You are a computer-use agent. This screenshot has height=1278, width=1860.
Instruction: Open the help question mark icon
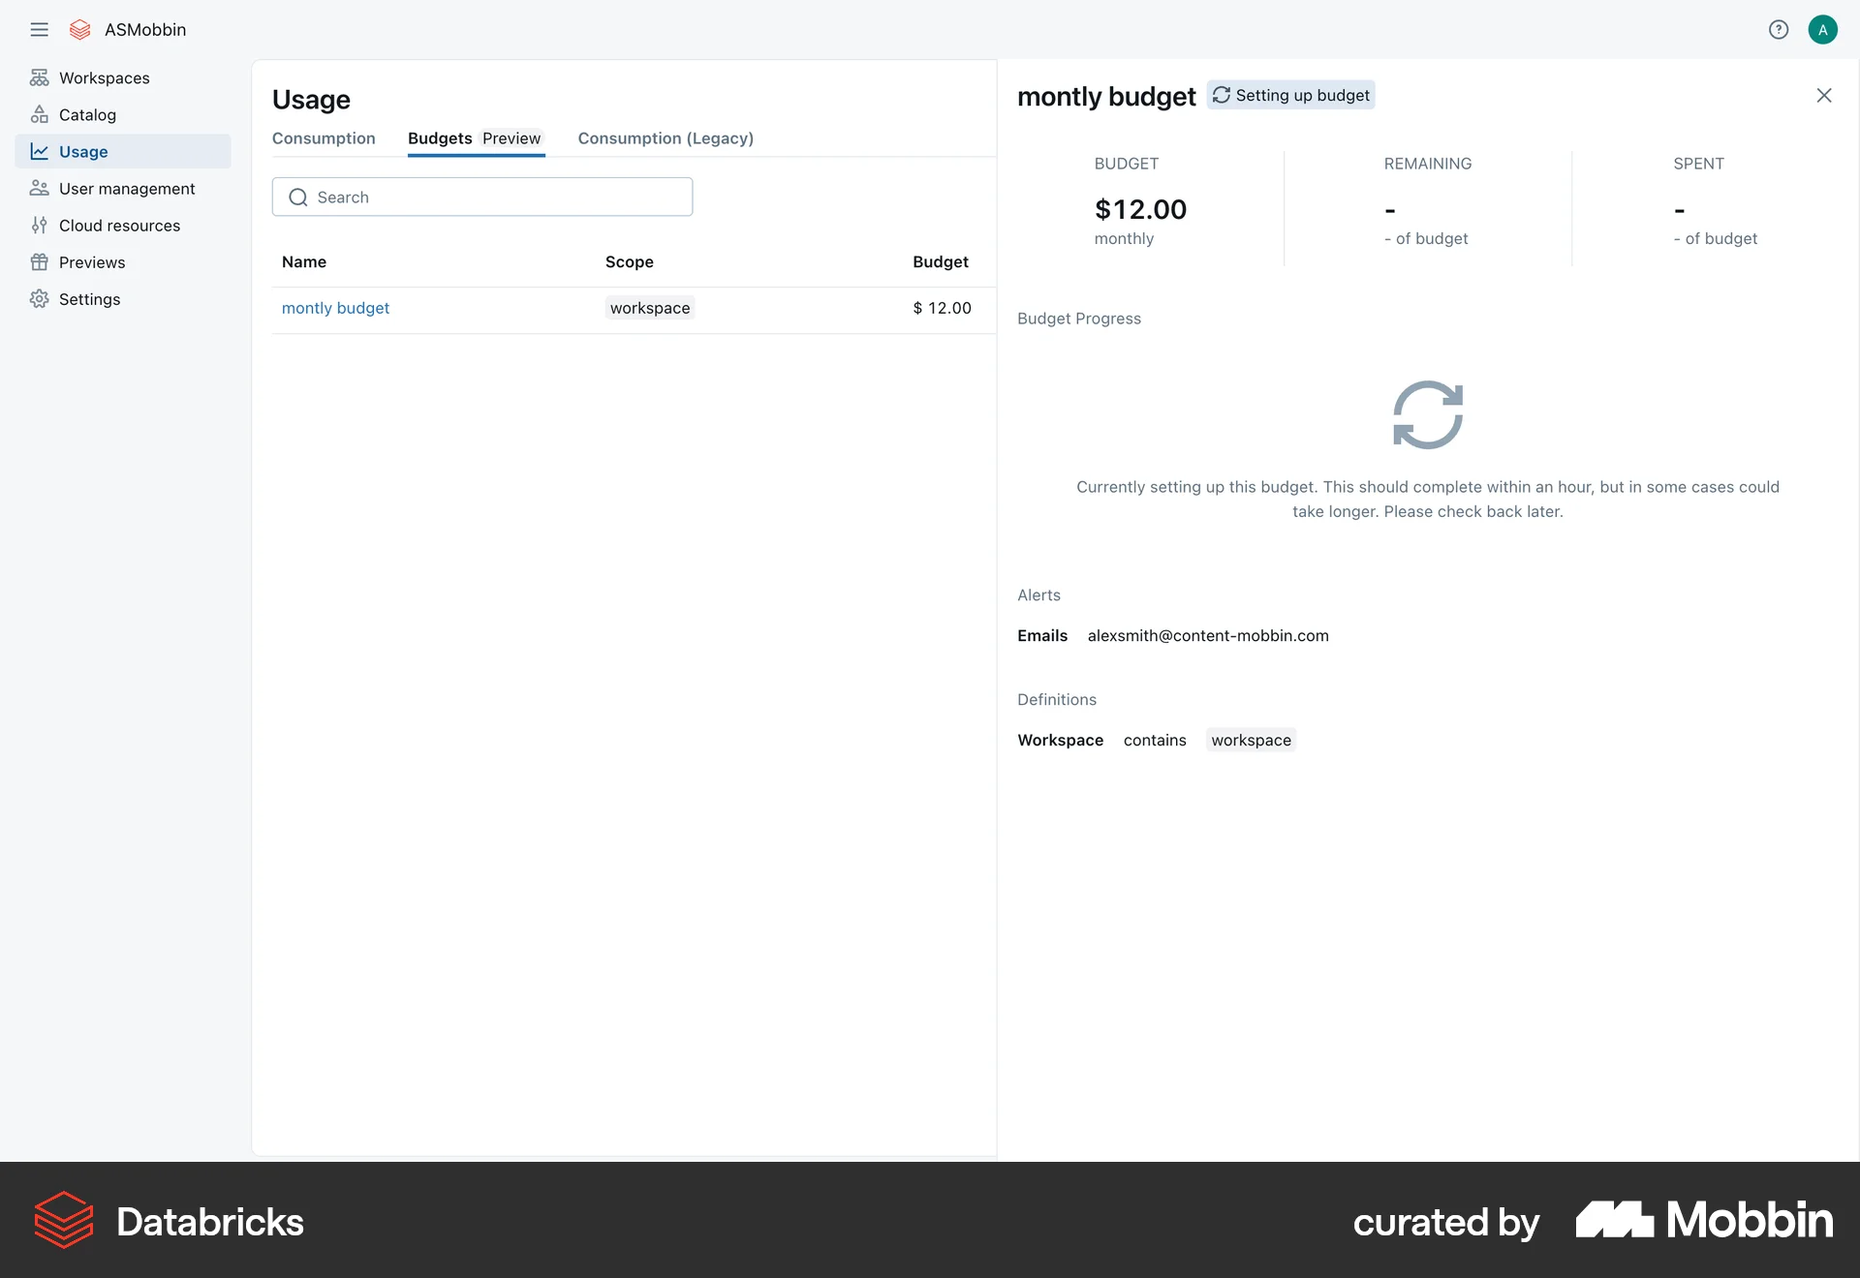[x=1779, y=29]
